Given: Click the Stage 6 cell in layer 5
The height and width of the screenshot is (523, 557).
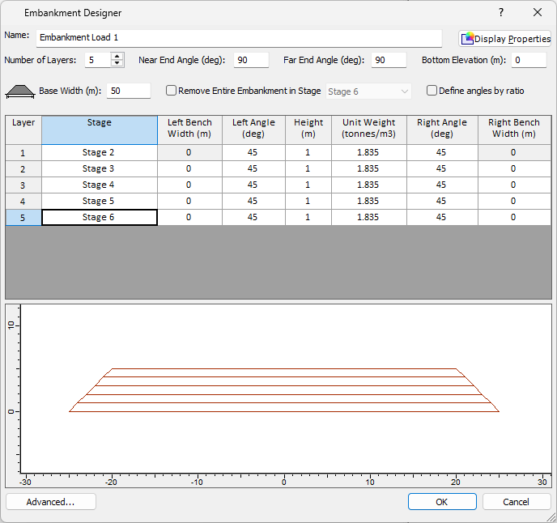Looking at the screenshot, I should (x=100, y=218).
